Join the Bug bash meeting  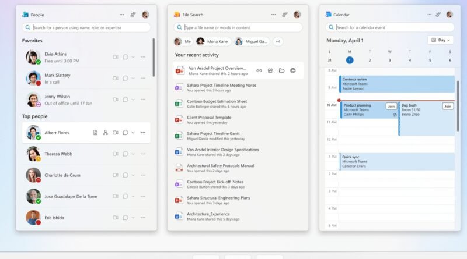448,107
